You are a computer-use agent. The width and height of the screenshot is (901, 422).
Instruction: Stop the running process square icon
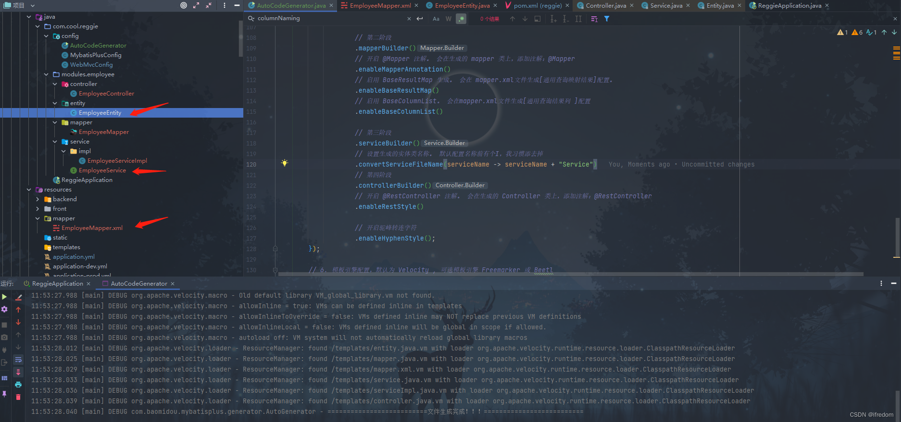(4, 325)
